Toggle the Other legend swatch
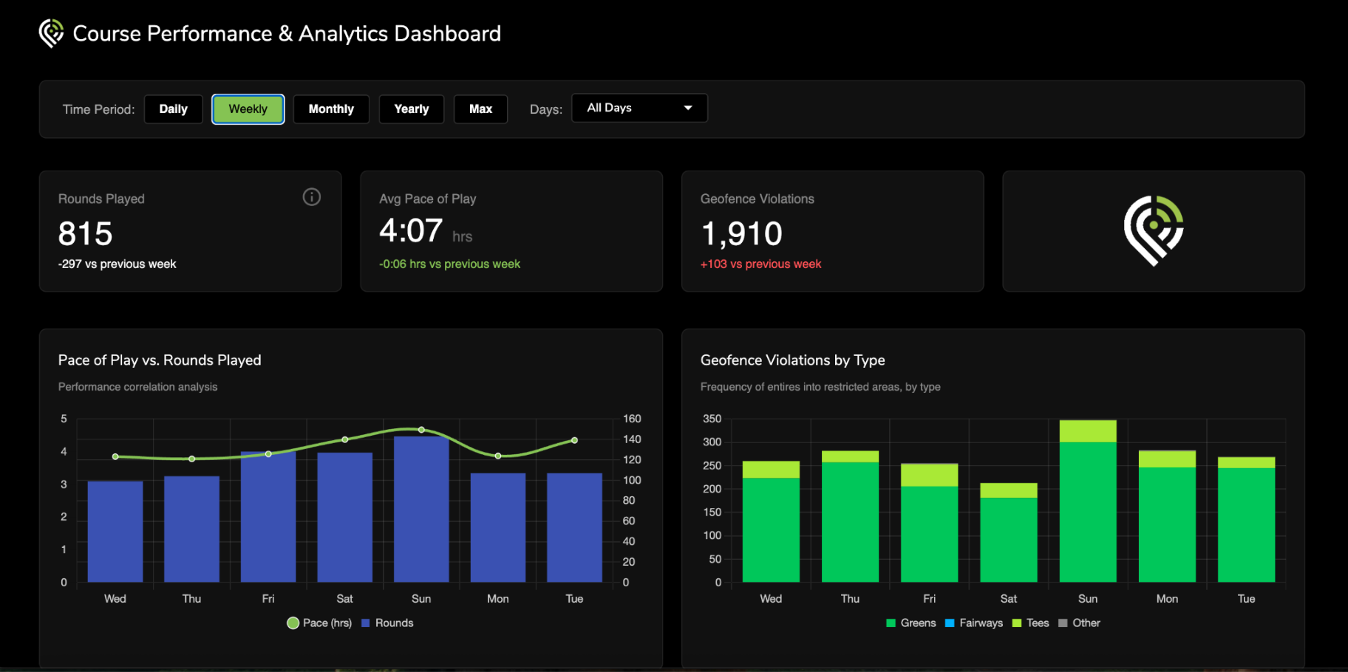This screenshot has height=672, width=1348. point(1063,623)
